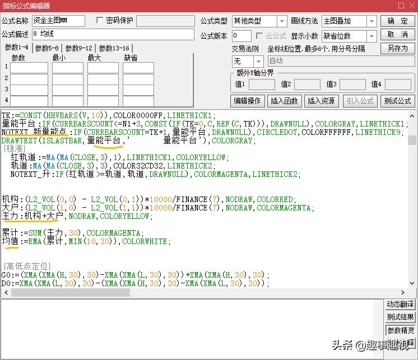Select the 参数9-12 tab
This screenshot has height=360, width=418.
[x=78, y=48]
